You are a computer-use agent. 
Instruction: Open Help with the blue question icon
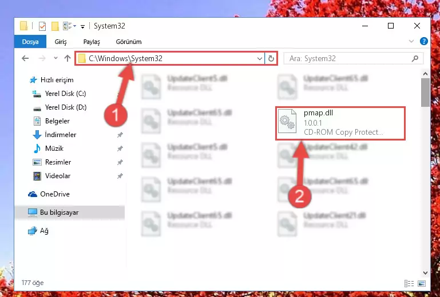point(424,42)
